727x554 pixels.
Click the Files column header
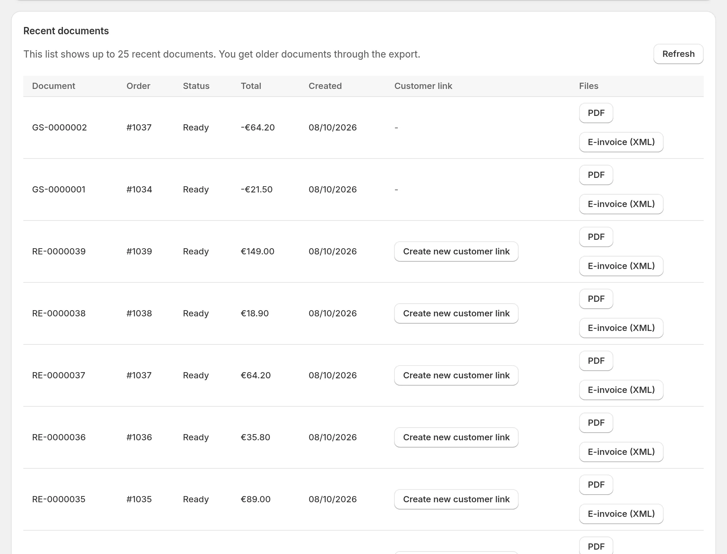(589, 86)
